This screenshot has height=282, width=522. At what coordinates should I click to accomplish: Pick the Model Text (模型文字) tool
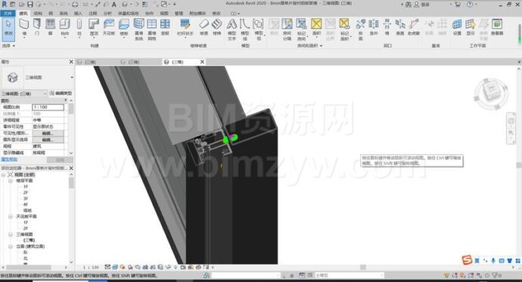231,29
